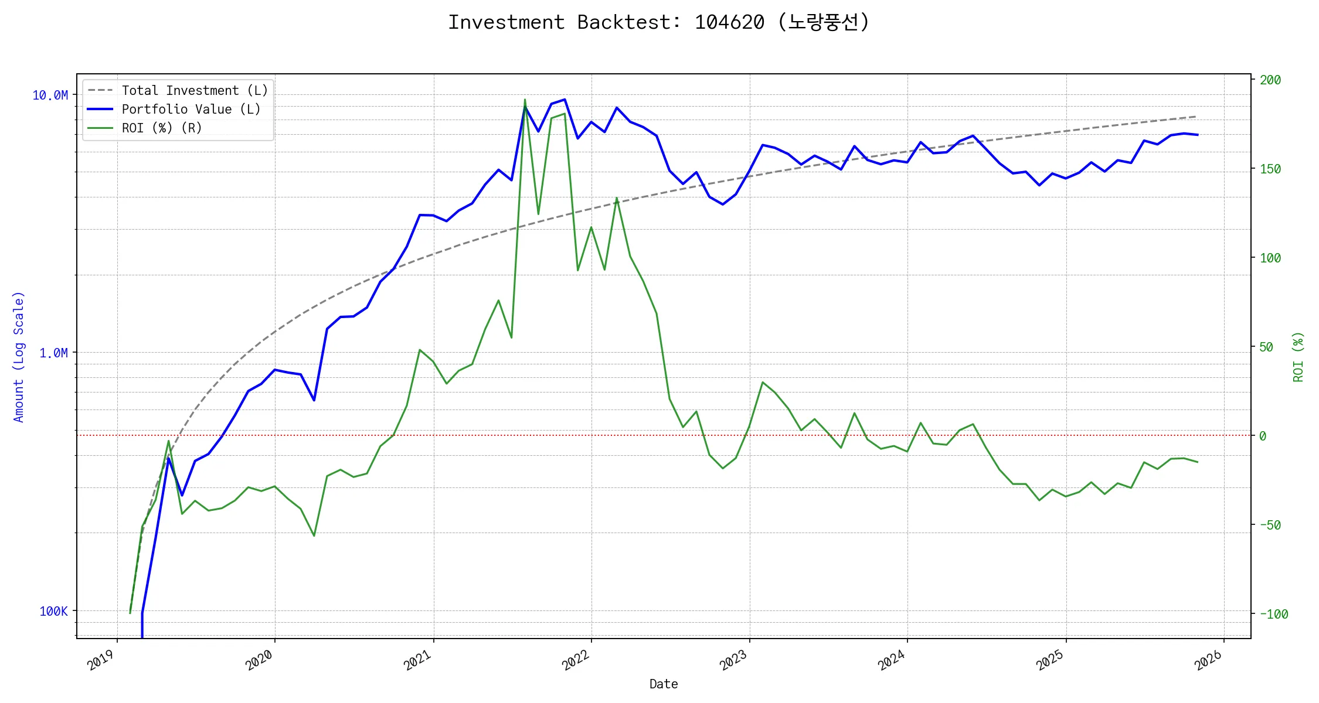The image size is (1319, 703).
Task: Click the 200 right ROI axis label
Action: pyautogui.click(x=1270, y=80)
